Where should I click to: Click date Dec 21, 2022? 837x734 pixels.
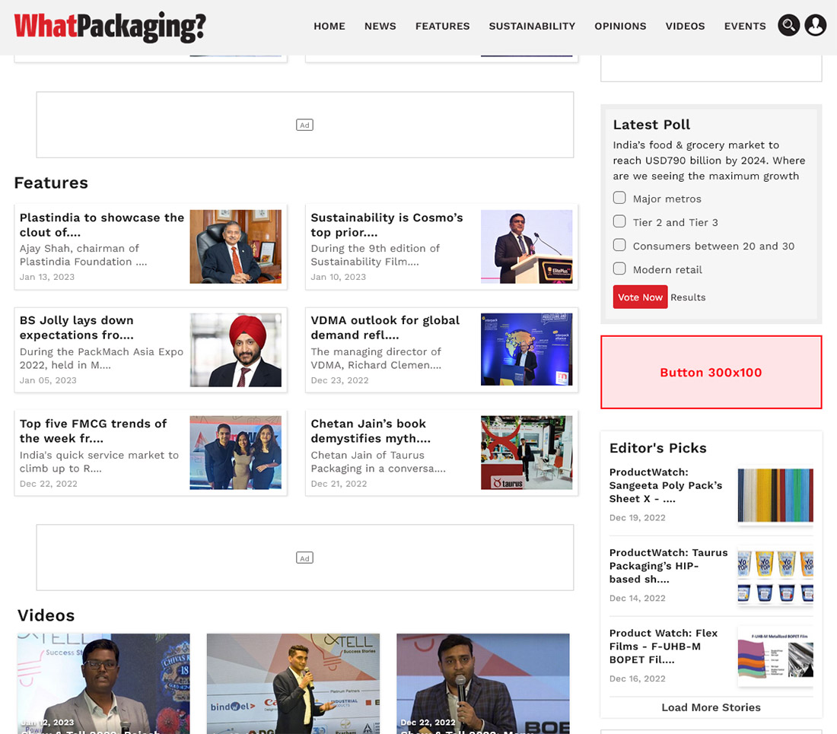339,484
